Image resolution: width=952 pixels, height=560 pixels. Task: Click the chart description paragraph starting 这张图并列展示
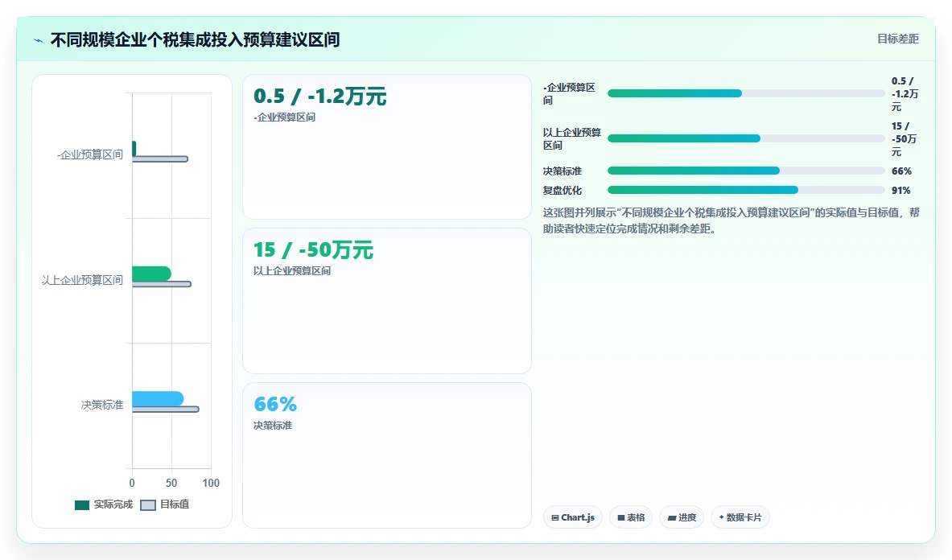click(731, 220)
